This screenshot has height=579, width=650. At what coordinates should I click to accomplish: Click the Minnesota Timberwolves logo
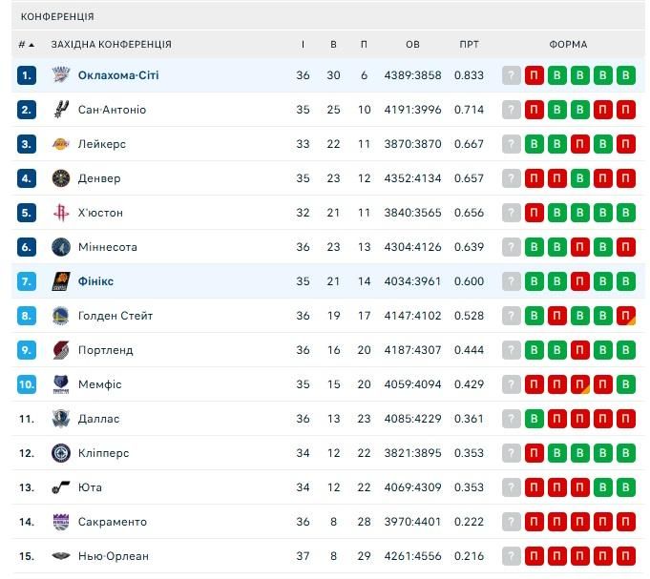click(61, 247)
